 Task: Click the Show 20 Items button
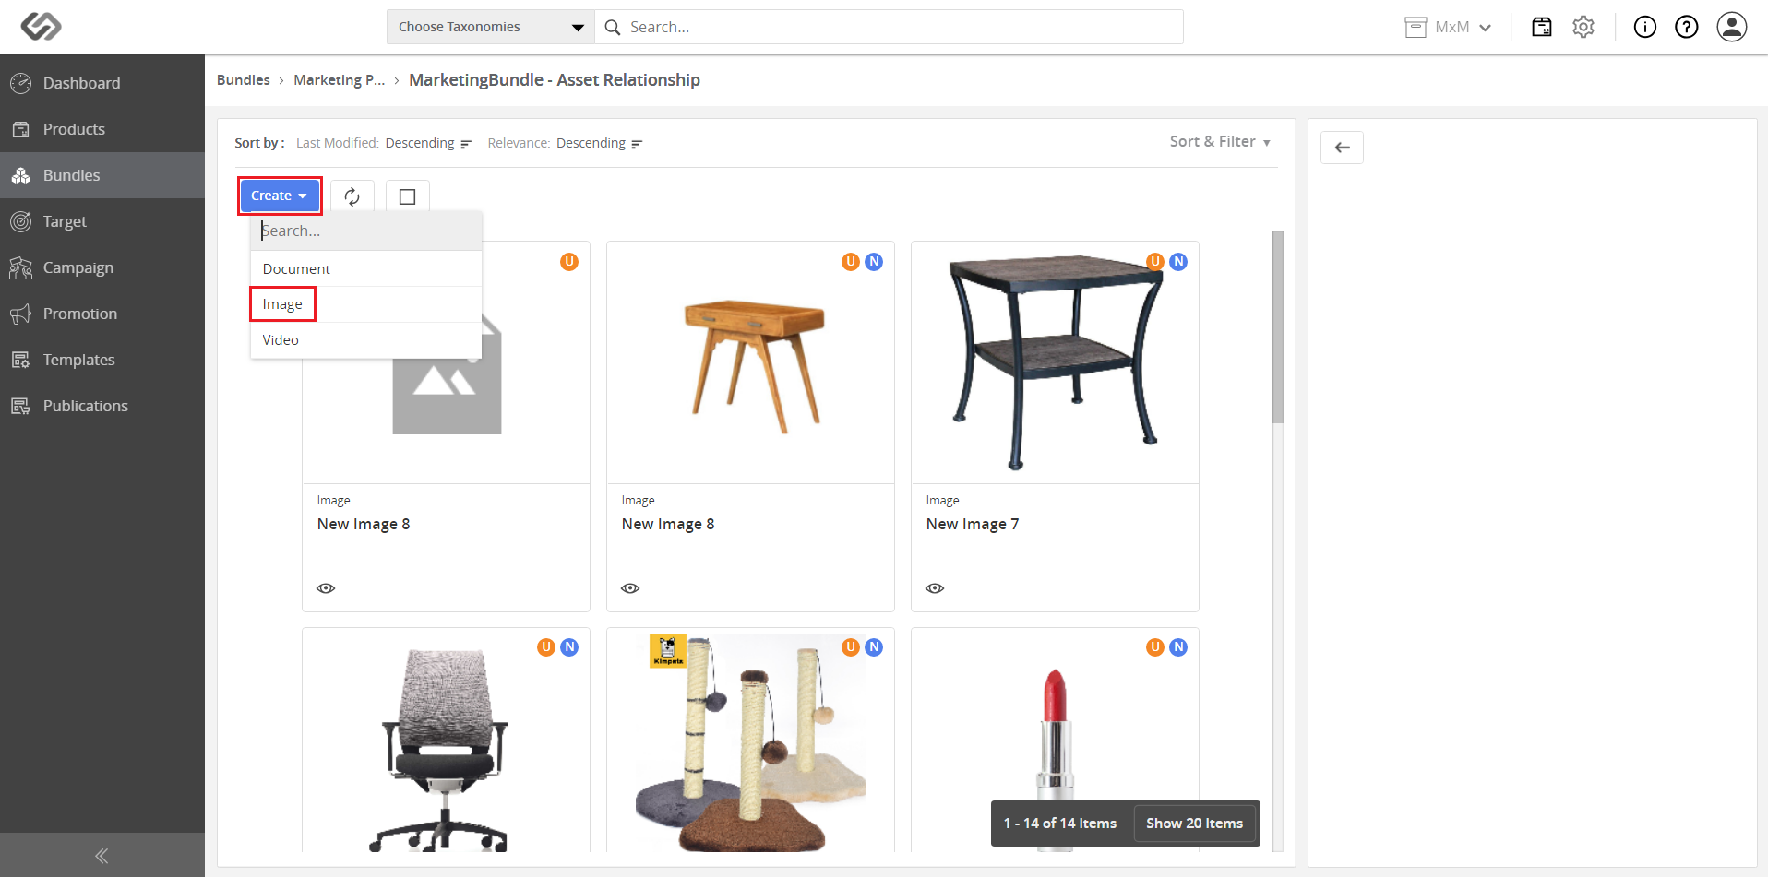(x=1194, y=824)
